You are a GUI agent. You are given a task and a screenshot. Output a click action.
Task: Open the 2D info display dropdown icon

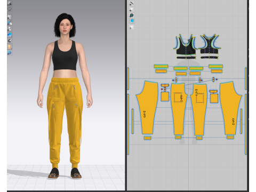pos(132,15)
